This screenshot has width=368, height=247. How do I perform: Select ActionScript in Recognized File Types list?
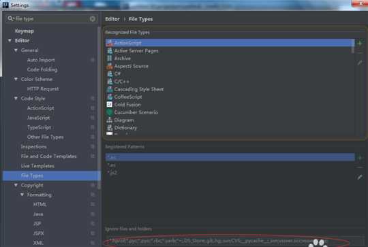[x=230, y=43]
